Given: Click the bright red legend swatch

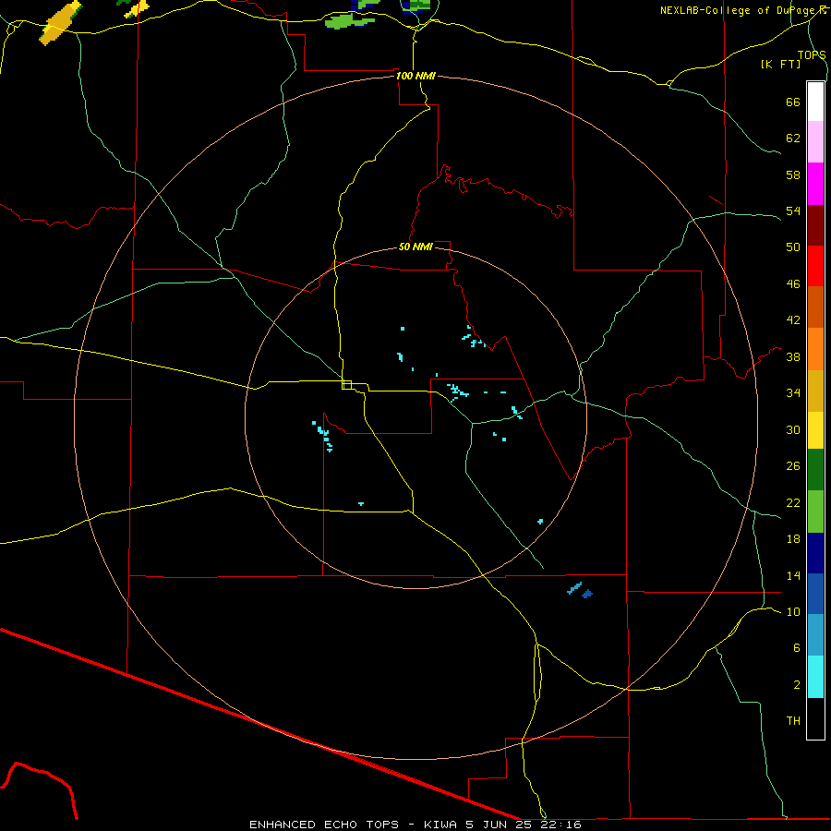Looking at the screenshot, I should pos(815,266).
